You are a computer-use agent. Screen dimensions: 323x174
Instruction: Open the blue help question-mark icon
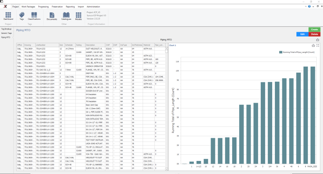(x=309, y=6)
